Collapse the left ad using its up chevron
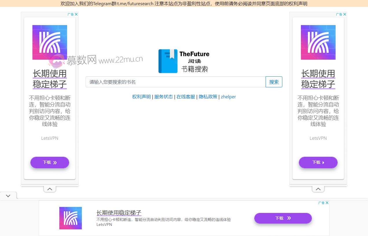 point(49,188)
